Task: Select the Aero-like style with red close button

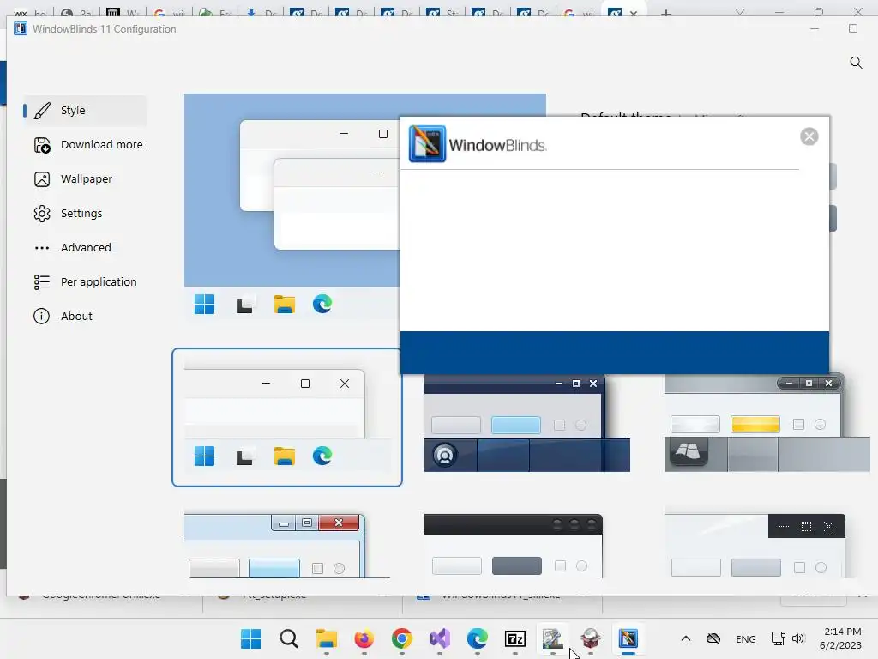Action: point(287,546)
